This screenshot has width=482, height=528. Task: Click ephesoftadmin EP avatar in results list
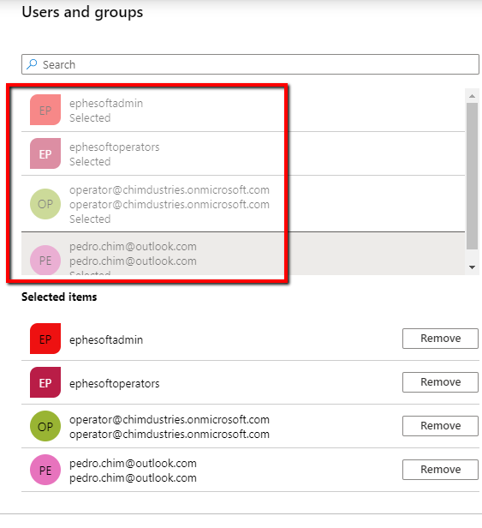[45, 110]
